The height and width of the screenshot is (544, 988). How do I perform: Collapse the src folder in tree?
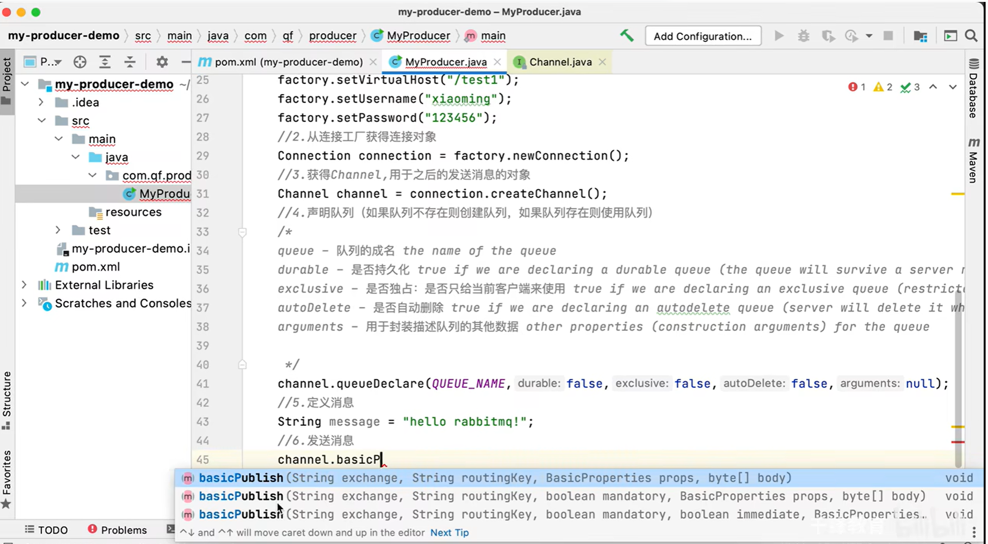tap(42, 121)
